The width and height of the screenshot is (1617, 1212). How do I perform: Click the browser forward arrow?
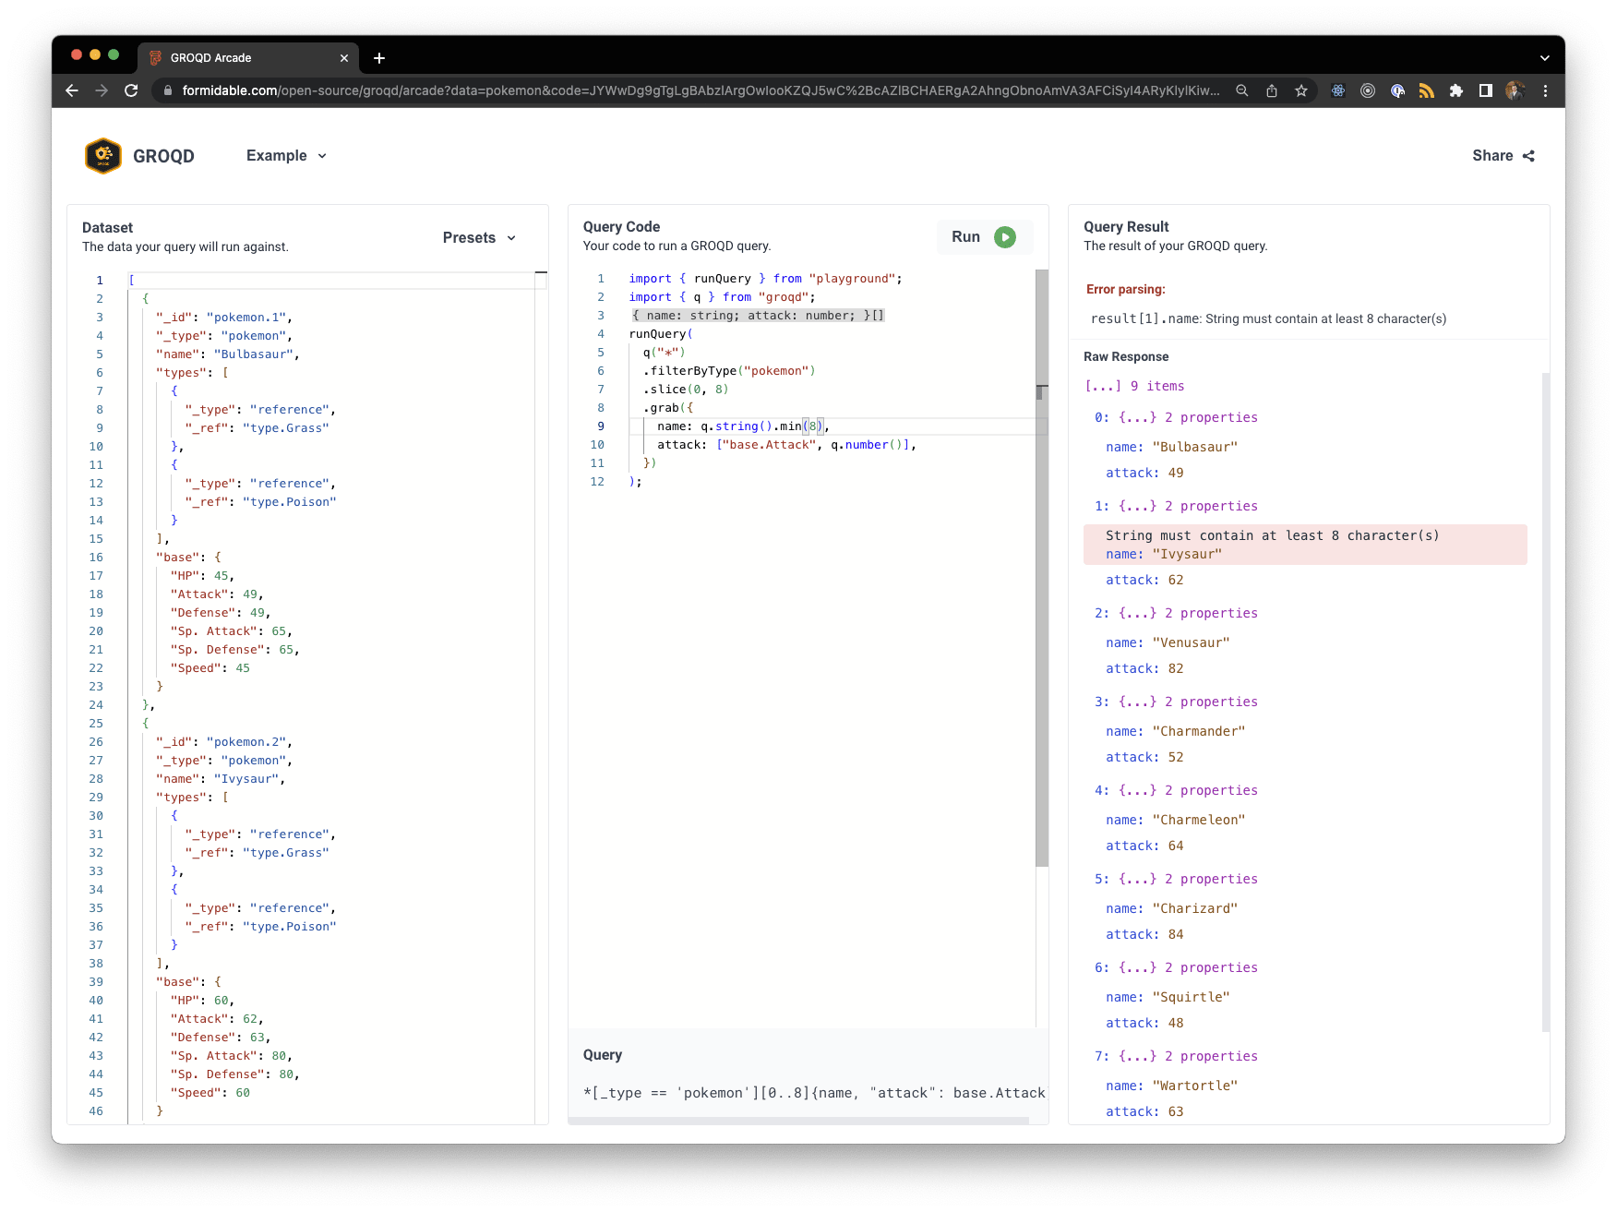pyautogui.click(x=102, y=90)
